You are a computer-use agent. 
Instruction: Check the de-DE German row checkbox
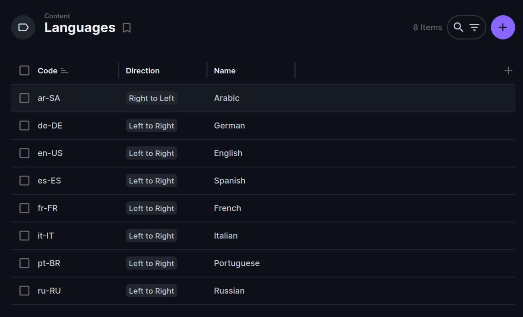(24, 125)
